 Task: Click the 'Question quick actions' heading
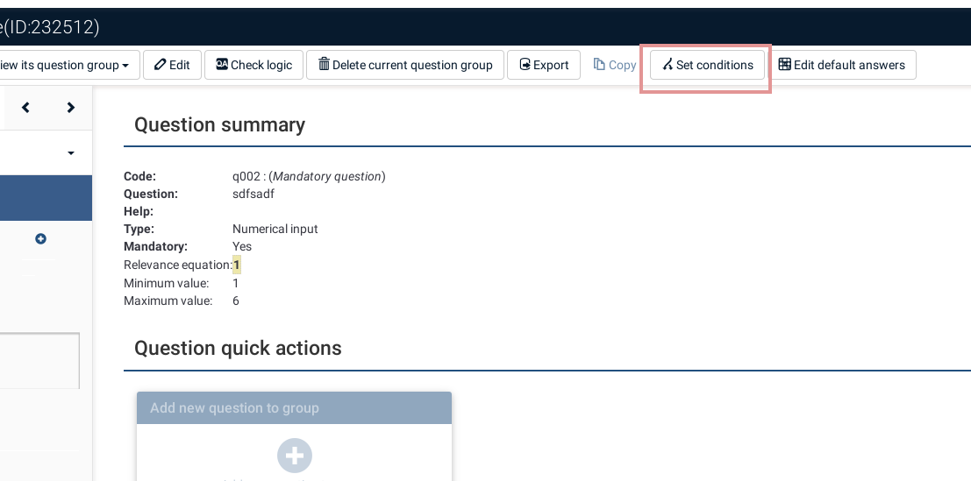[x=238, y=348]
